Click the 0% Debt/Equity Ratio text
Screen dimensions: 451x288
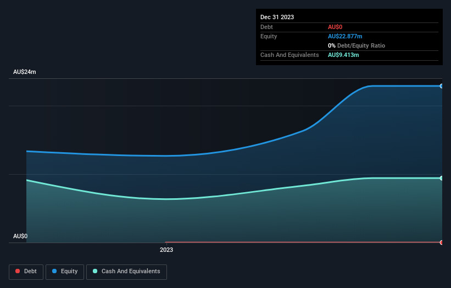click(357, 45)
